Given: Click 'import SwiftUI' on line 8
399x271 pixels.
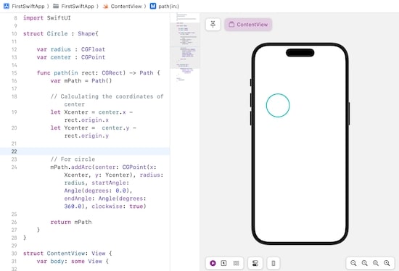Looking at the screenshot, I should click(47, 18).
